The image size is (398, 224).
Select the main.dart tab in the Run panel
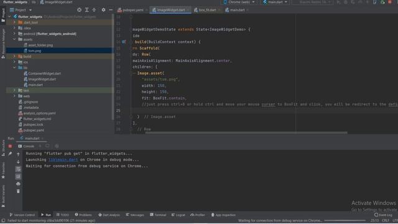32,138
